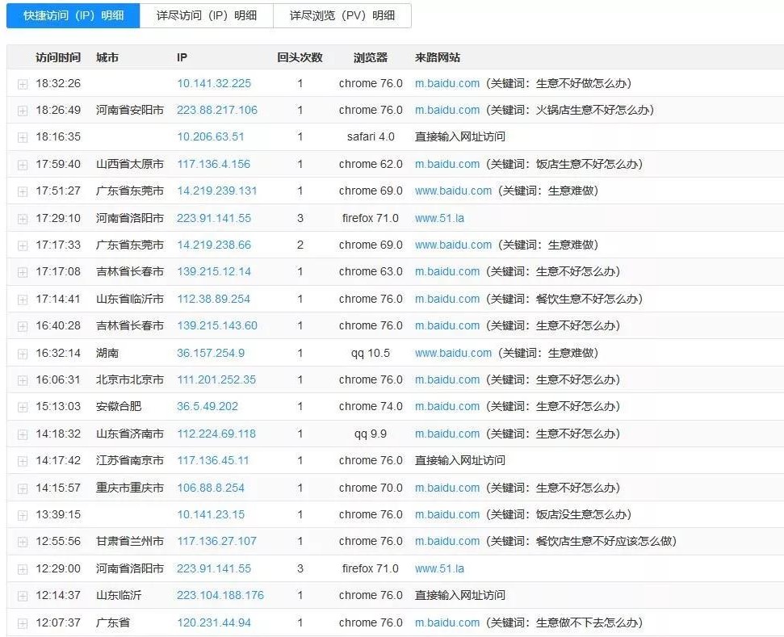This screenshot has width=784, height=637.
Task: Open m.baidu.com referrer for 饭店生意不好怎么办
Action: pyautogui.click(x=447, y=164)
